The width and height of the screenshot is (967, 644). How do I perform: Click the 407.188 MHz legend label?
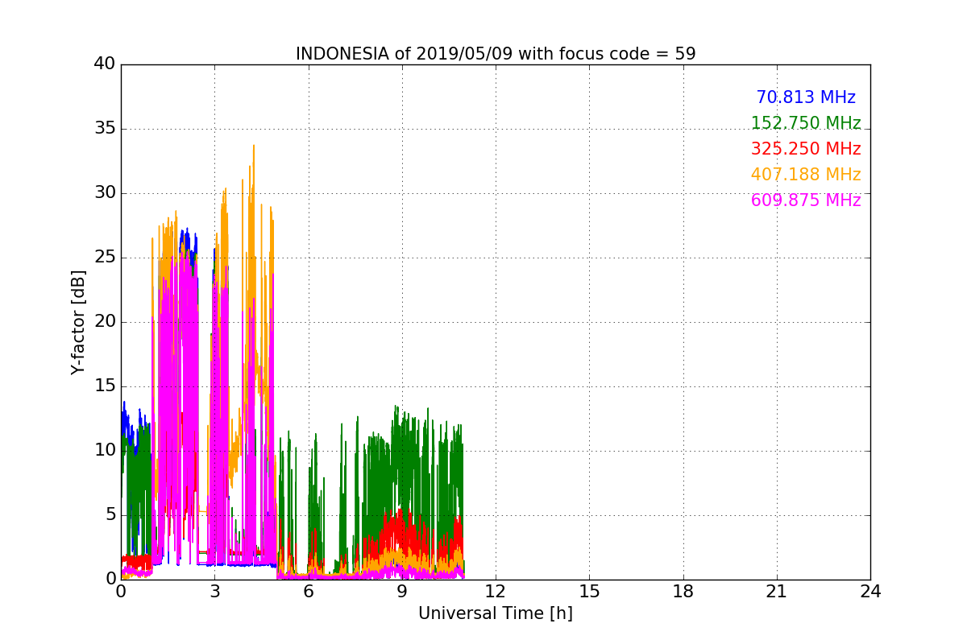tap(806, 175)
